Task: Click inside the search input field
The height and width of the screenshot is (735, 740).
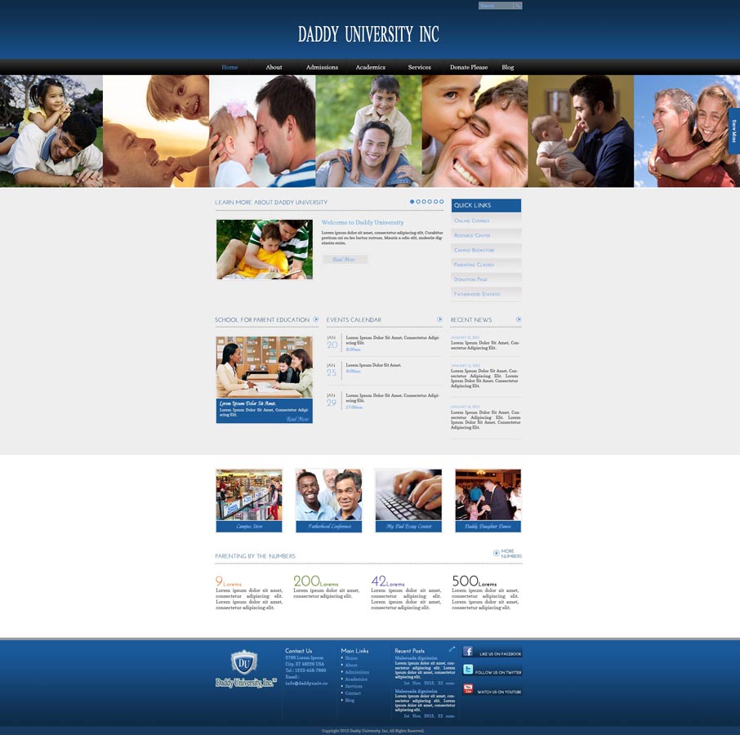Action: click(495, 5)
